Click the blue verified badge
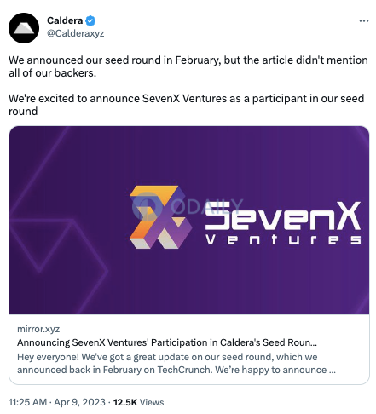376x414 pixels. [x=90, y=20]
